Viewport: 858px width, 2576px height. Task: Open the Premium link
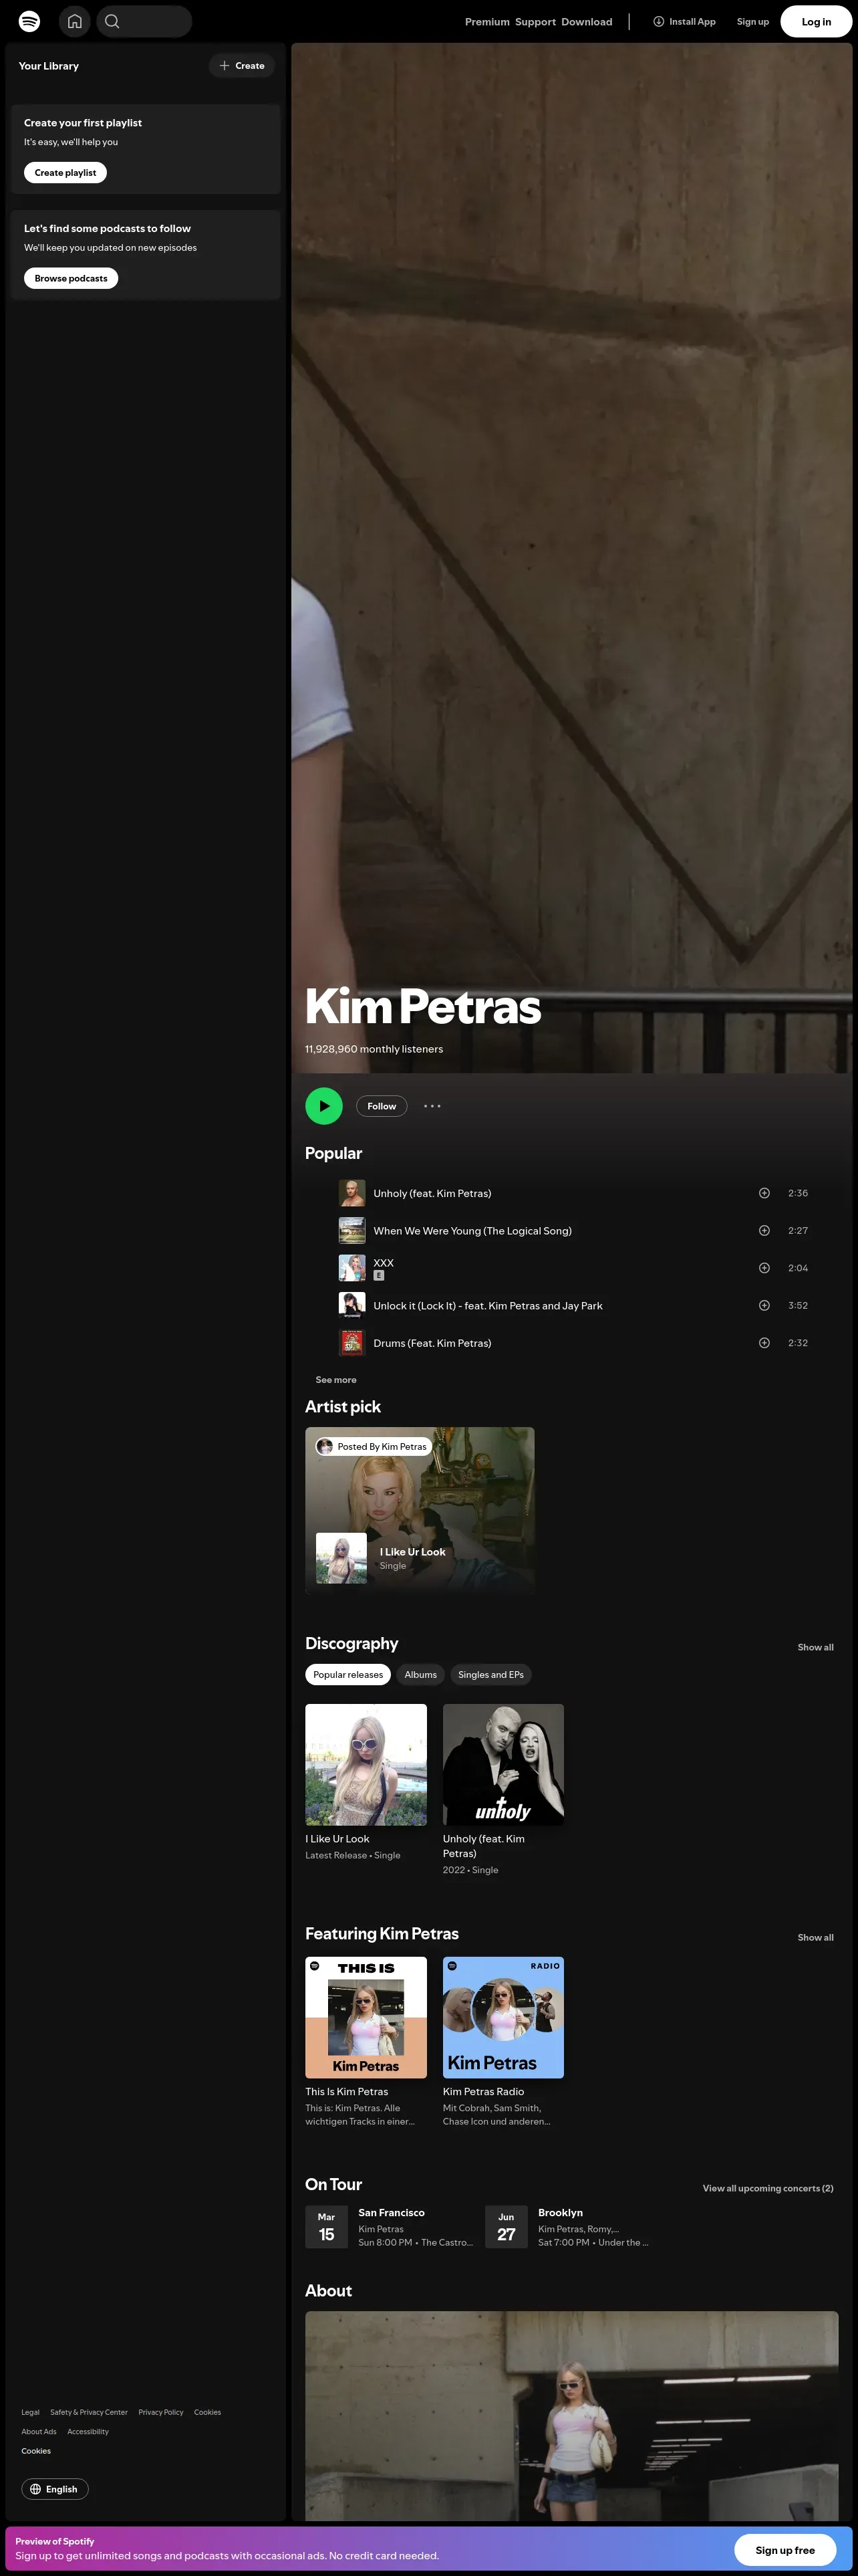487,22
